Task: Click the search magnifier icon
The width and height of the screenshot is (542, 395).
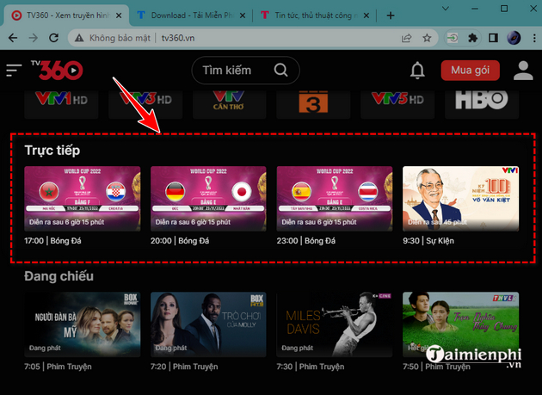Action: (x=280, y=71)
